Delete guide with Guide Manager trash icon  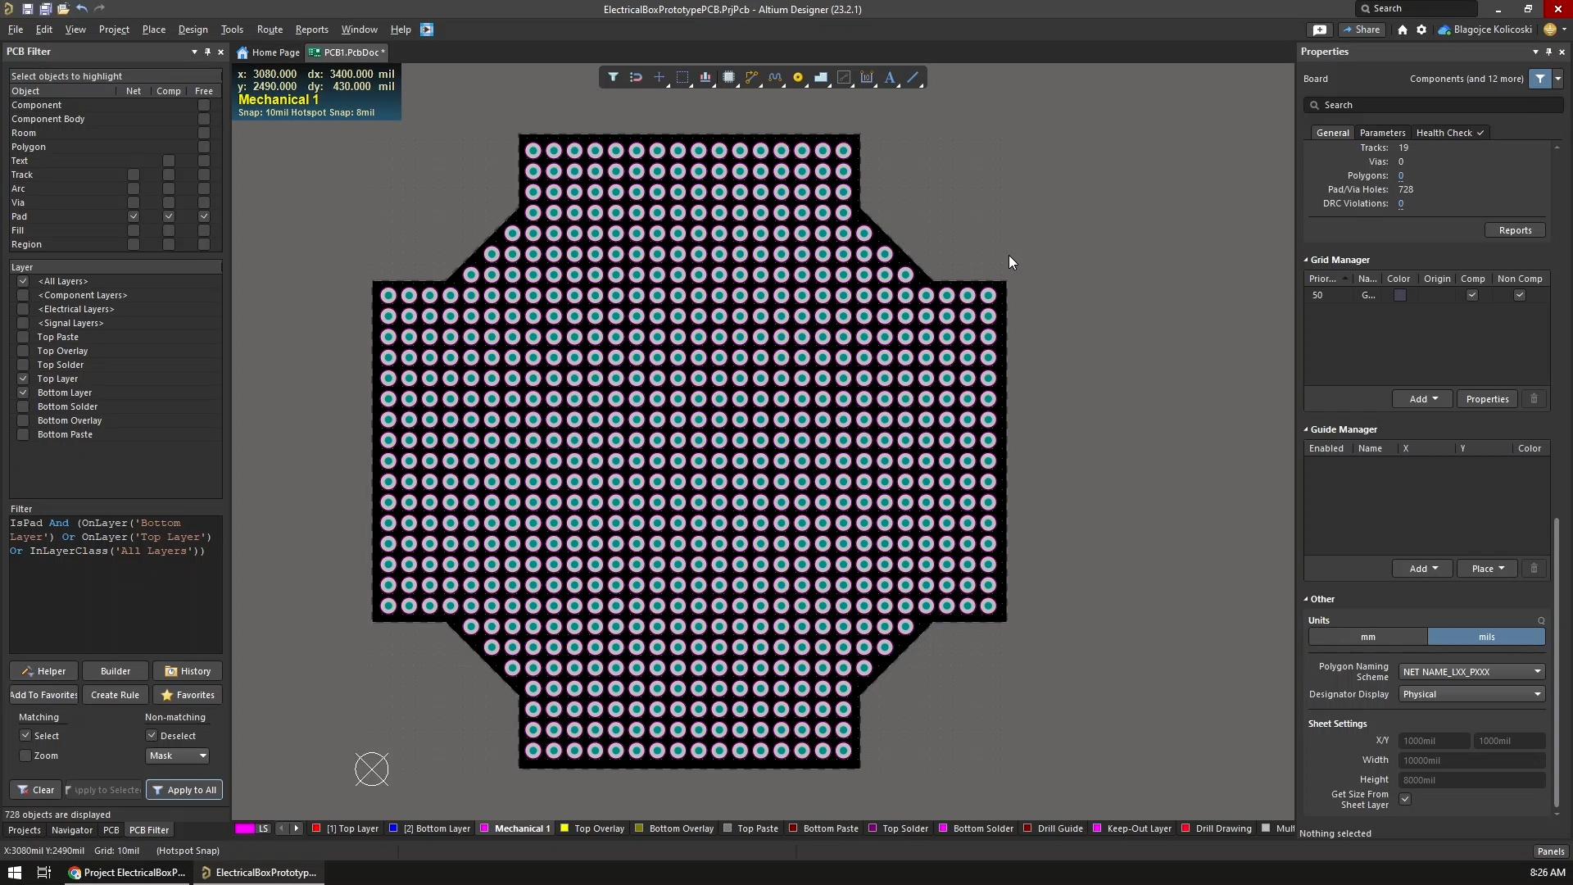[1534, 569]
